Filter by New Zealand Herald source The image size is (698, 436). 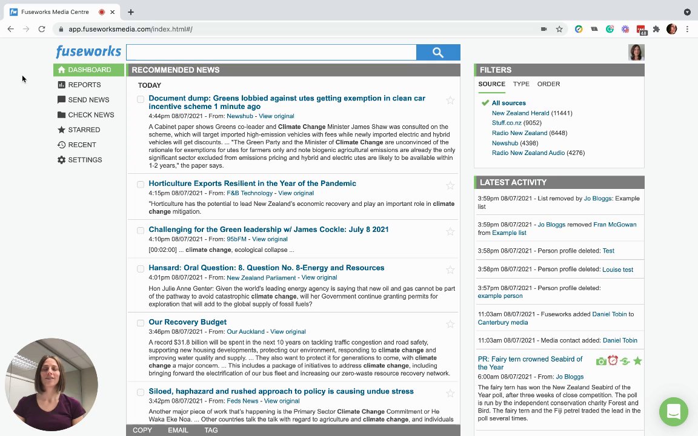pyautogui.click(x=520, y=113)
